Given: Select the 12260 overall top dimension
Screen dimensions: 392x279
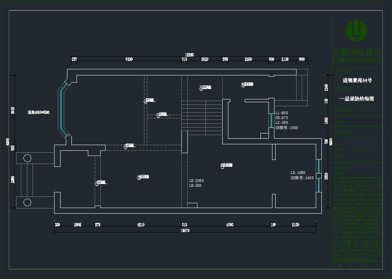Looking at the screenshot, I should pos(189,55).
